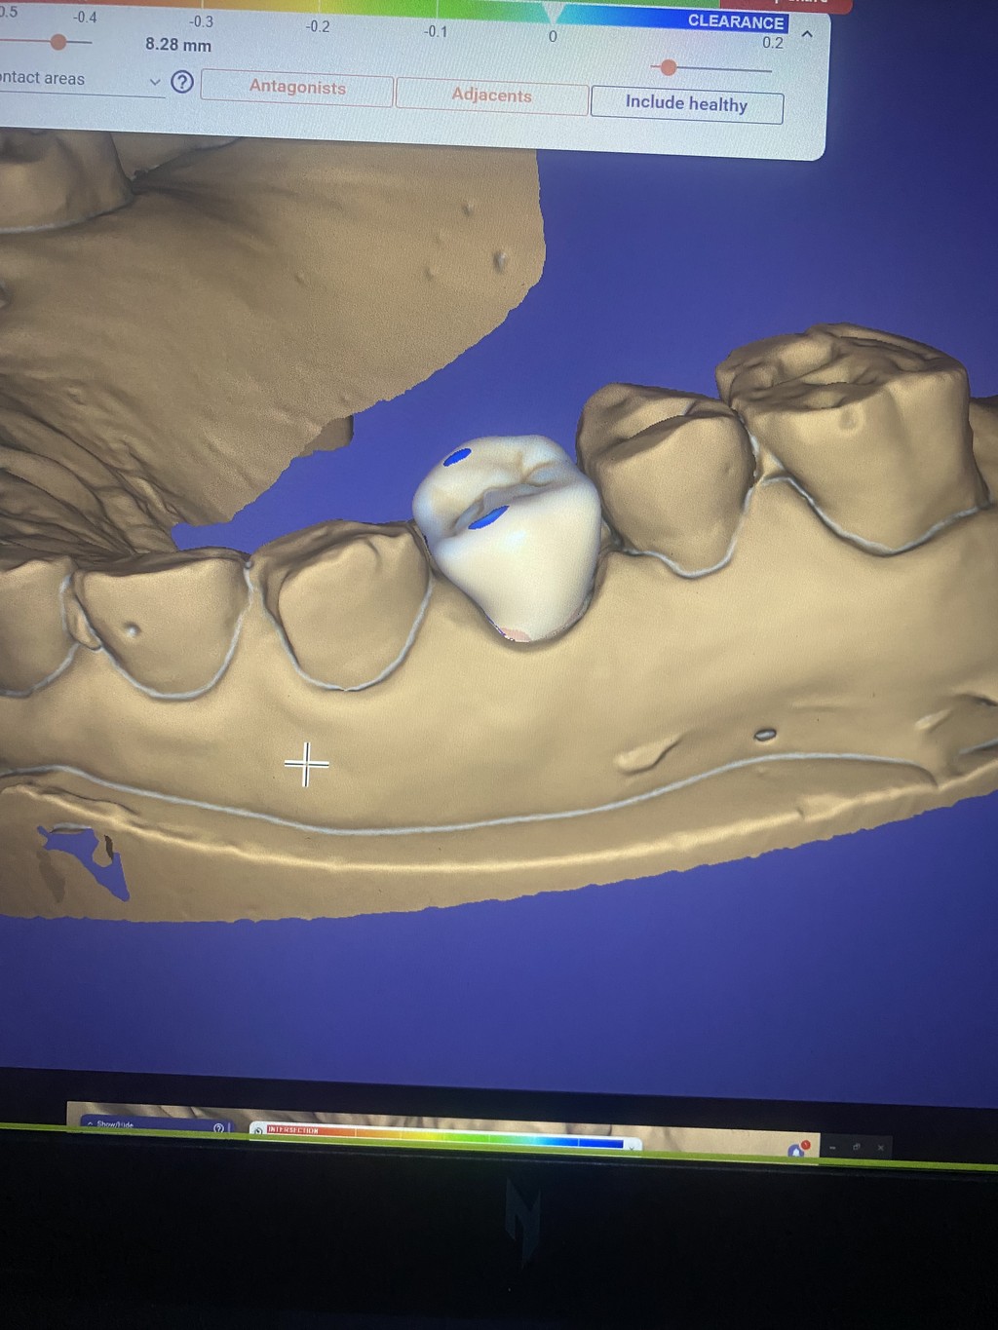998x1330 pixels.
Task: Click the 8.28 mm distance value
Action: point(178,45)
